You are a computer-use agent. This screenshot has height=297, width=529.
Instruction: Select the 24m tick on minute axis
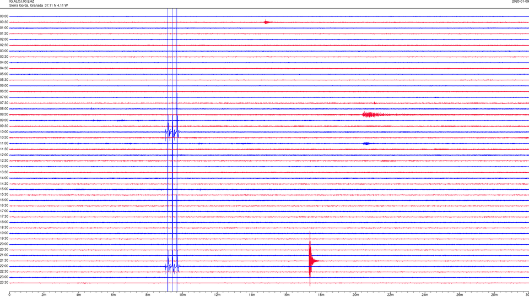click(425, 295)
